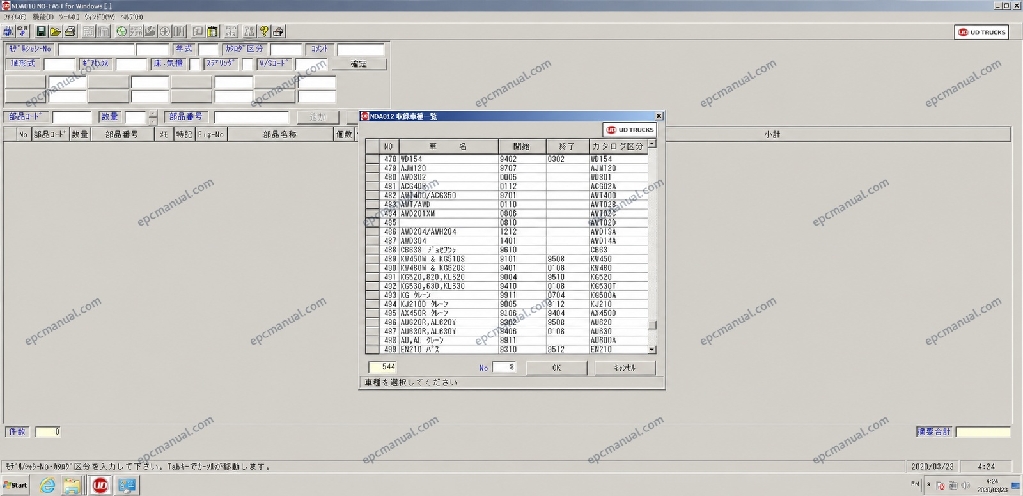Click the greyed 追加 add button
The image size is (1023, 496).
[317, 117]
